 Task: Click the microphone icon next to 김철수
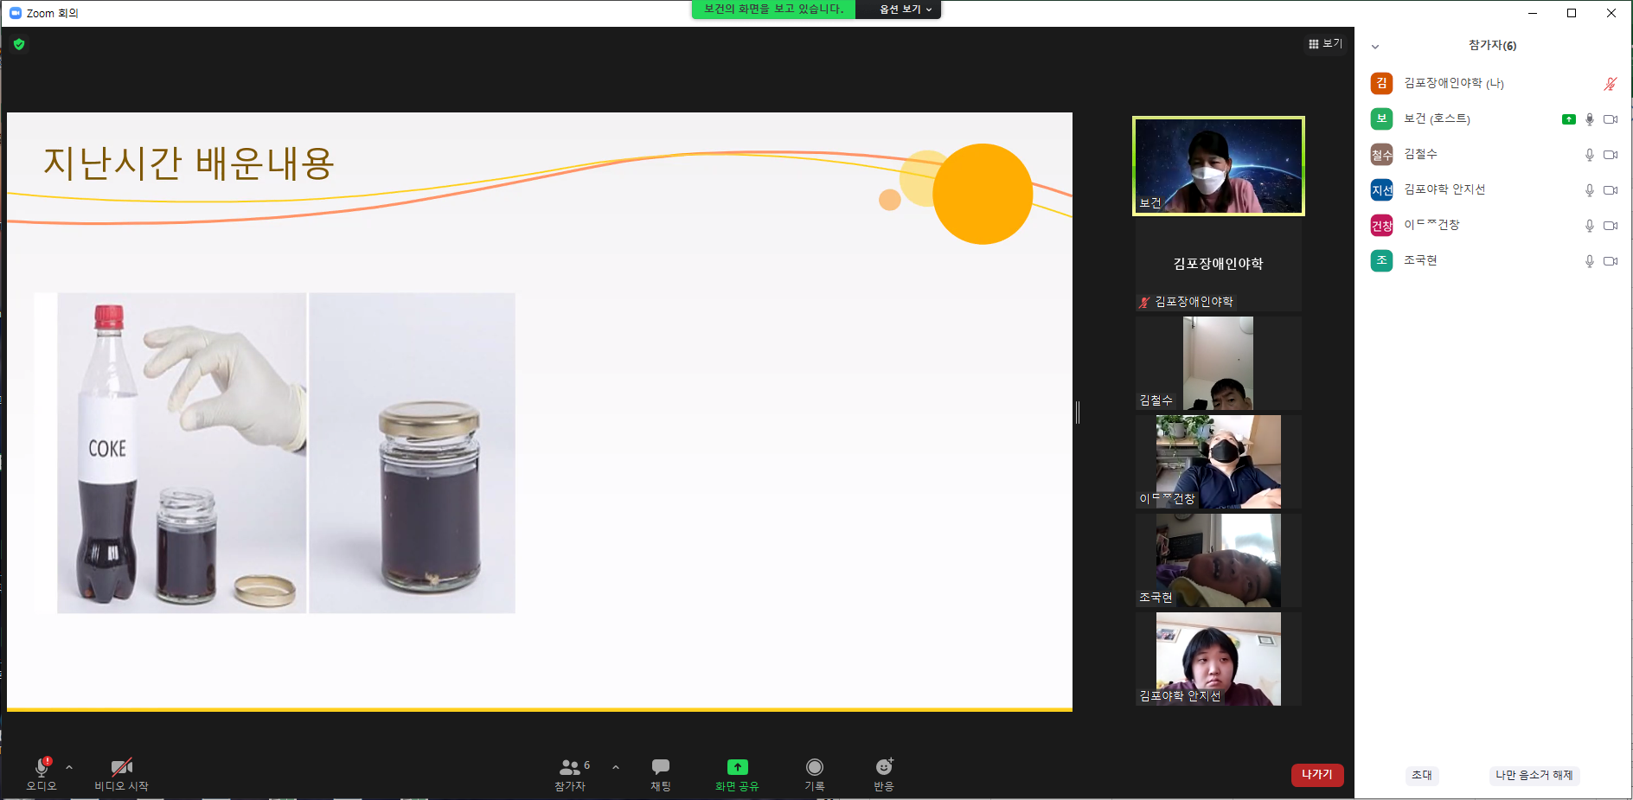pyautogui.click(x=1589, y=155)
